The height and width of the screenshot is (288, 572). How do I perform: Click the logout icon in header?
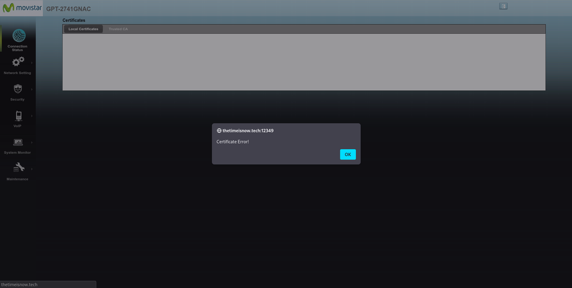(x=503, y=6)
